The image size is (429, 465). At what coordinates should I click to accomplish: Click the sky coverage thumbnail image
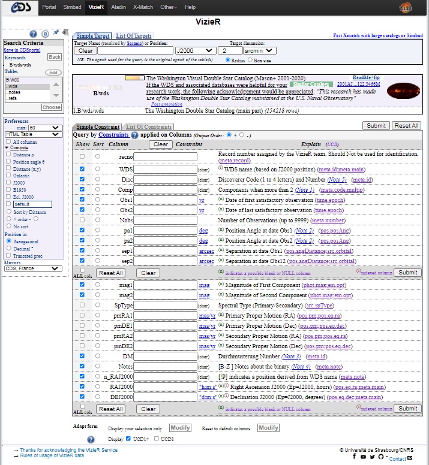coord(403,90)
